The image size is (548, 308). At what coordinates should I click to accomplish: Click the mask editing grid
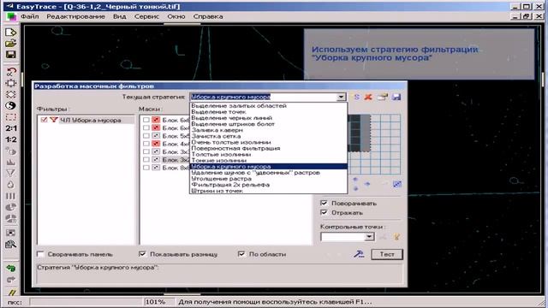[374, 145]
